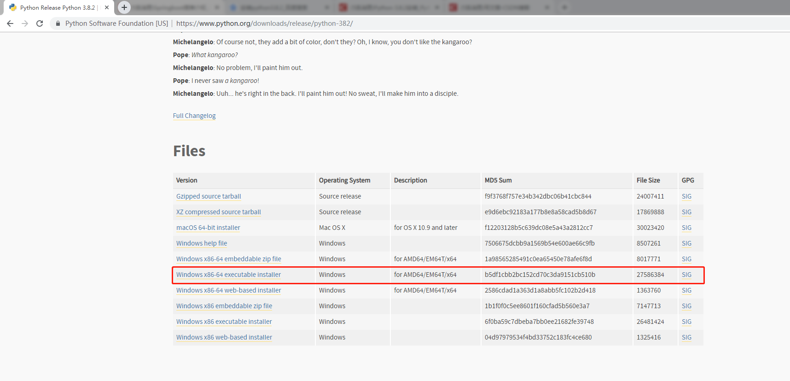Click the browser forward arrow

pyautogui.click(x=25, y=23)
